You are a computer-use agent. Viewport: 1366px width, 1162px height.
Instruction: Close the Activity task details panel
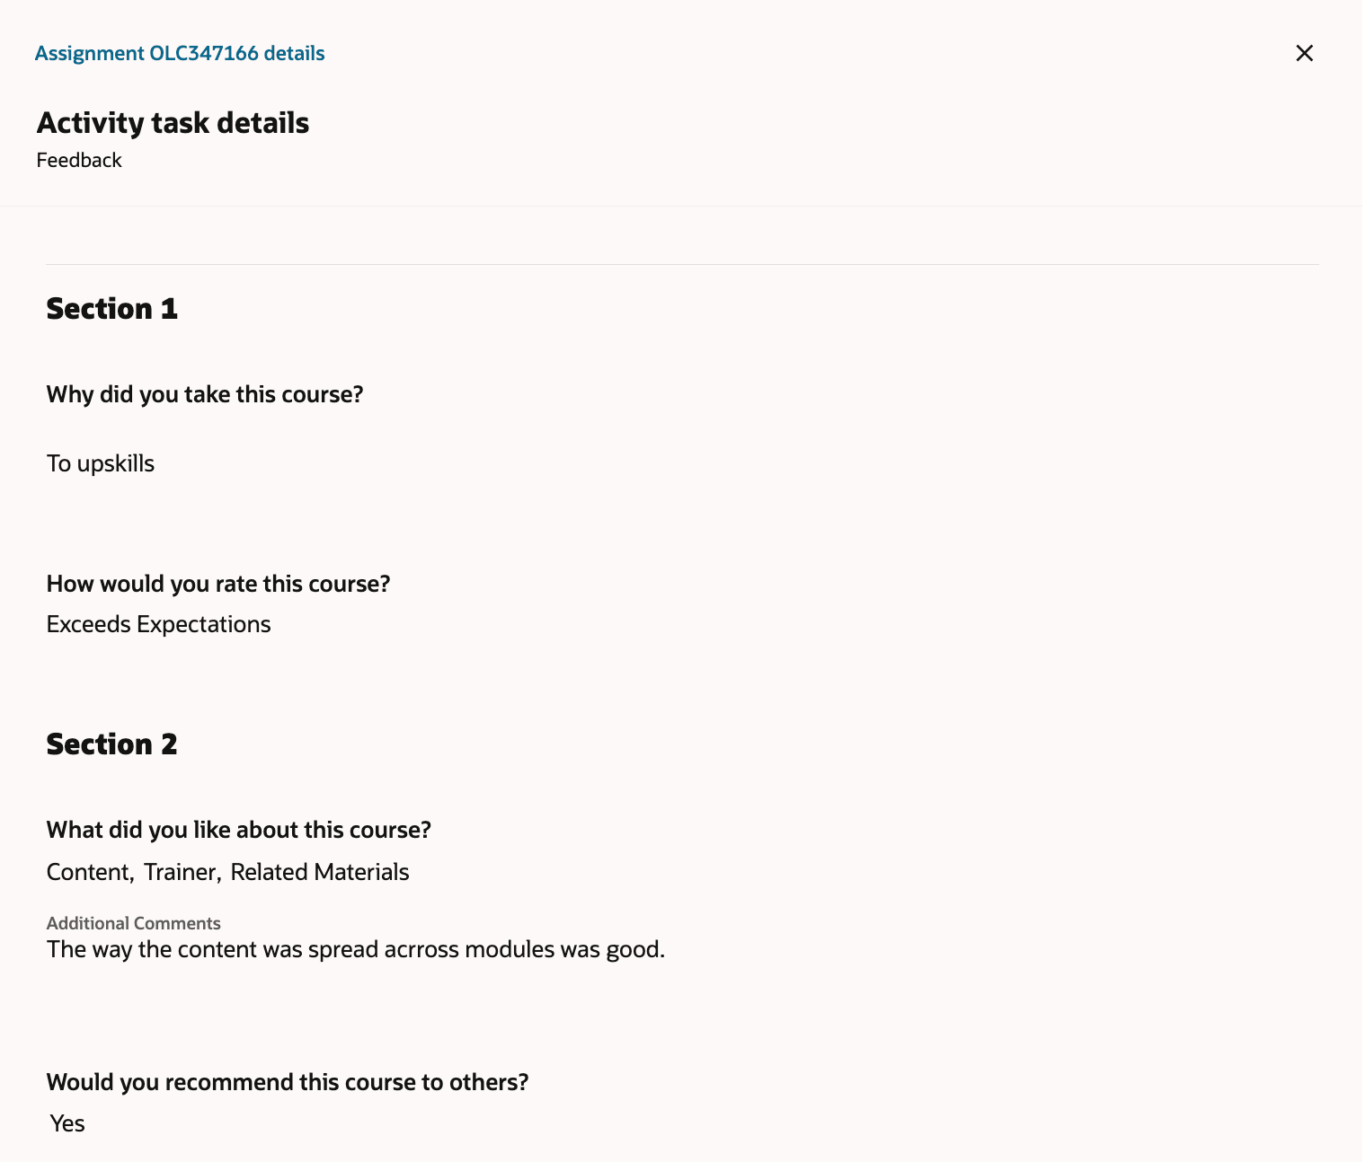click(x=1304, y=53)
